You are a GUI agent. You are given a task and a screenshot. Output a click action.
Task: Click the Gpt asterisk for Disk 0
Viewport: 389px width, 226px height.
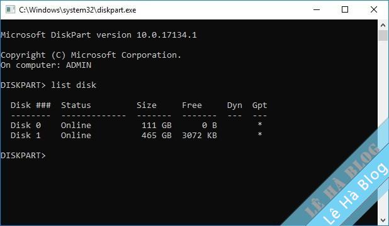click(x=260, y=124)
